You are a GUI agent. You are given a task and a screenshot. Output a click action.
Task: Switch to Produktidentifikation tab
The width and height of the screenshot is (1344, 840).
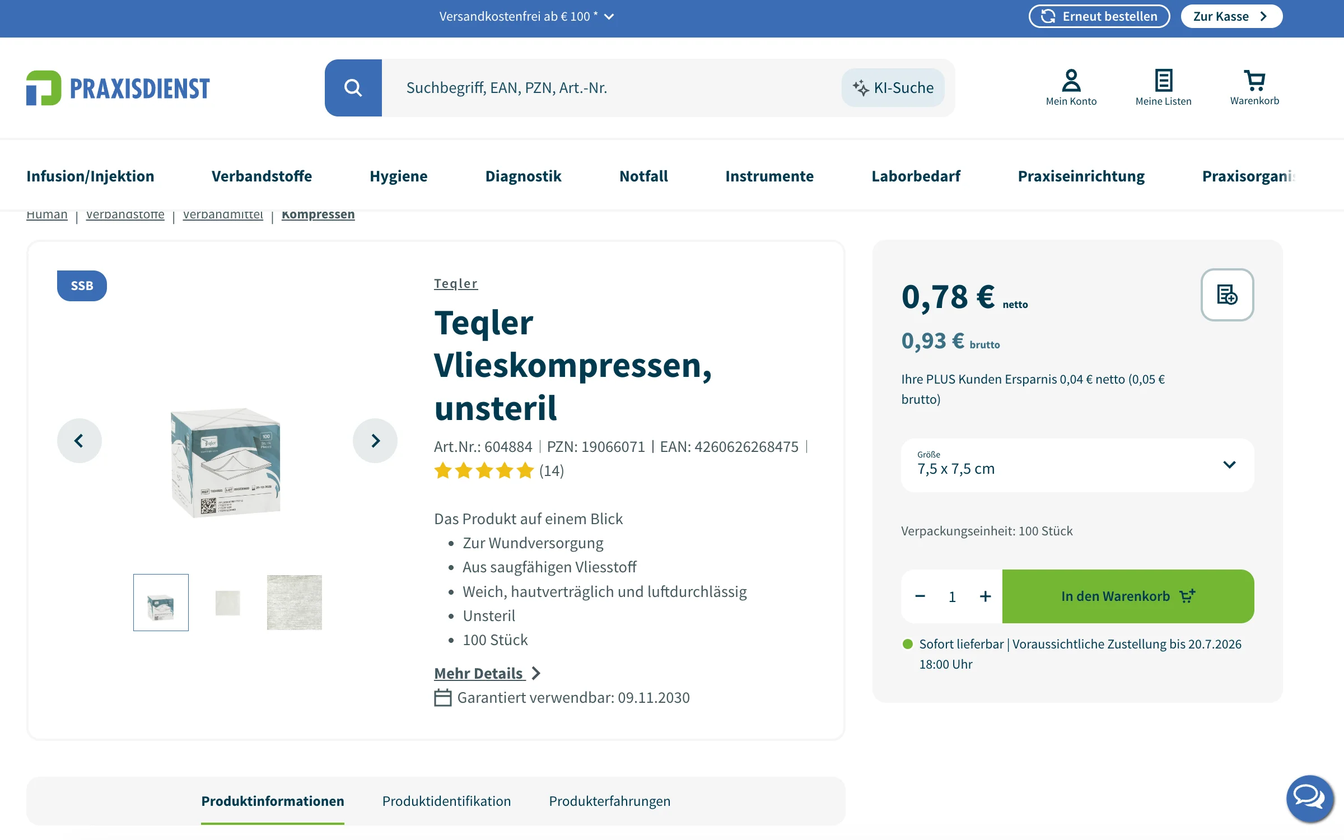pyautogui.click(x=446, y=801)
